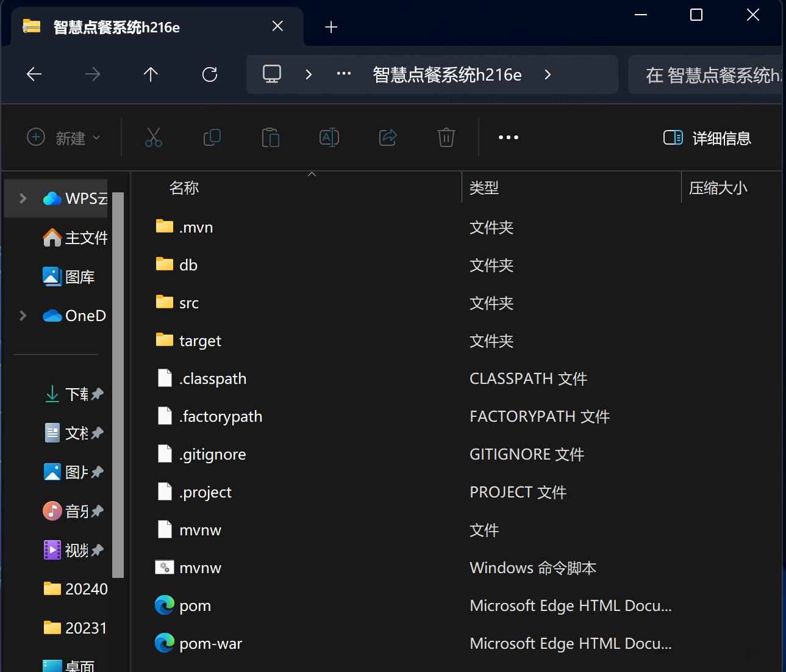Open the pinned Music folder in sidebar

point(73,511)
